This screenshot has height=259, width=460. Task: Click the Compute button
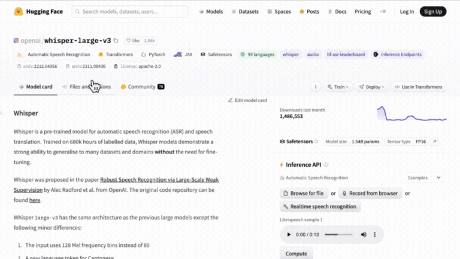[296, 254]
